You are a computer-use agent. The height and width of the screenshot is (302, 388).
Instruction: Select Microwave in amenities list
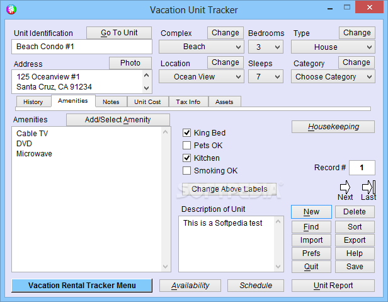click(34, 154)
